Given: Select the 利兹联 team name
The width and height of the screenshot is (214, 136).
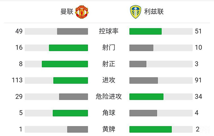Looking at the screenshot, I should point(154,11).
